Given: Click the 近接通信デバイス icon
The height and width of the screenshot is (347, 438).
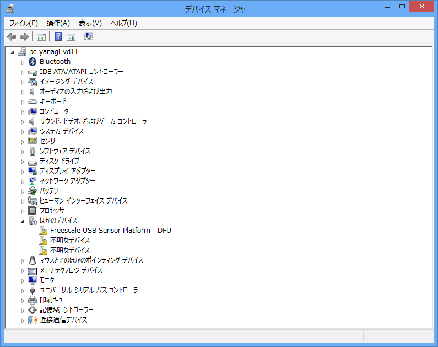Looking at the screenshot, I should pyautogui.click(x=33, y=320).
